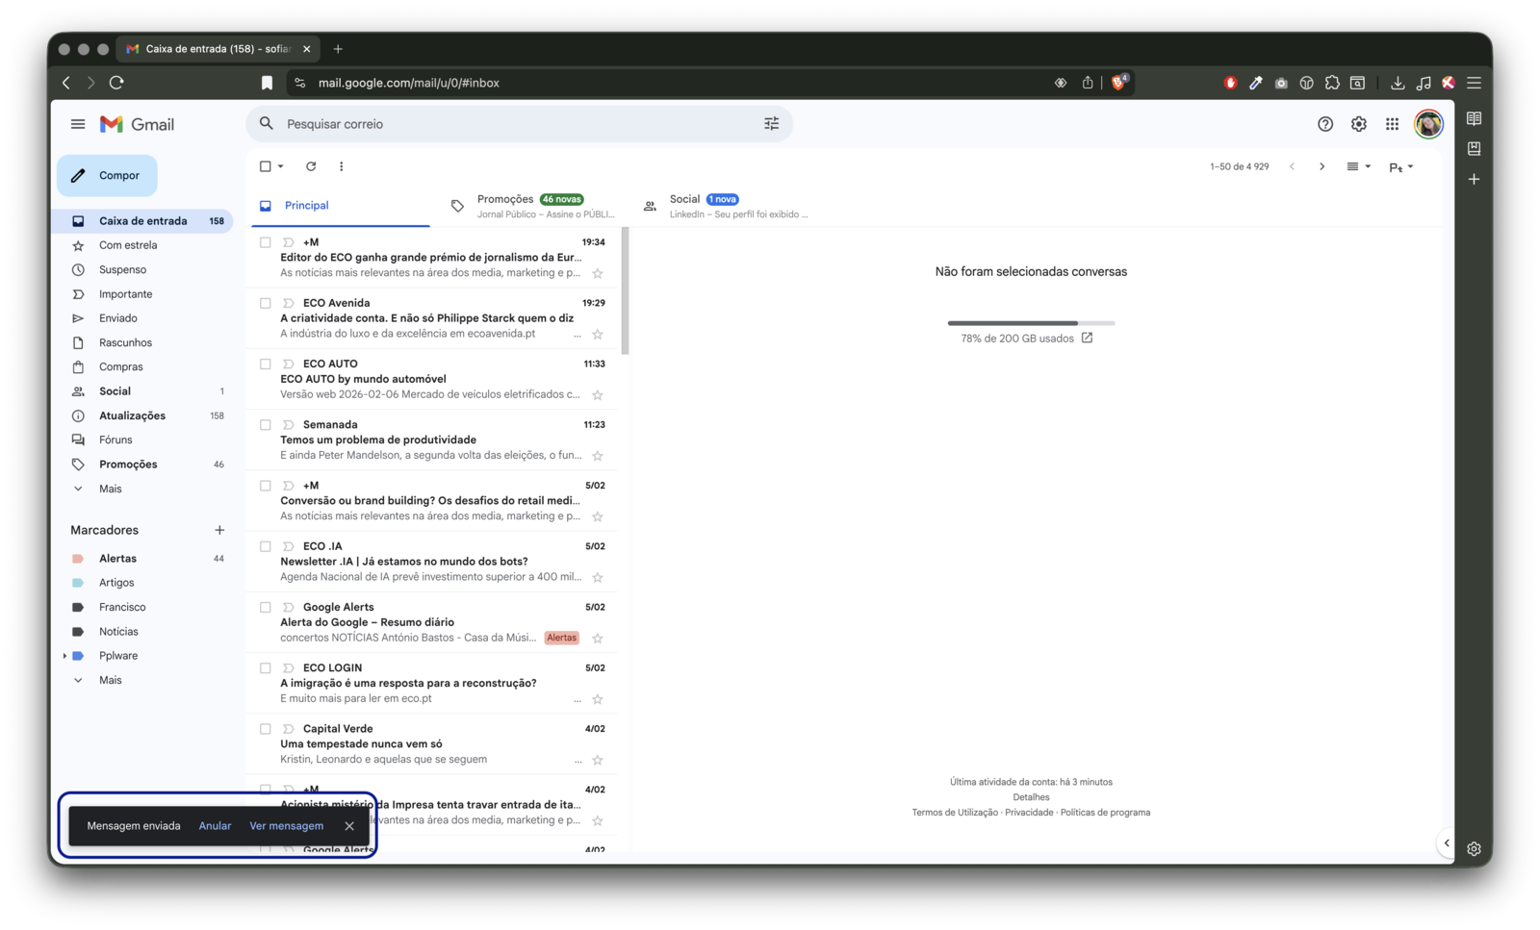
Task: Click the Compor pencil button
Action: (107, 176)
